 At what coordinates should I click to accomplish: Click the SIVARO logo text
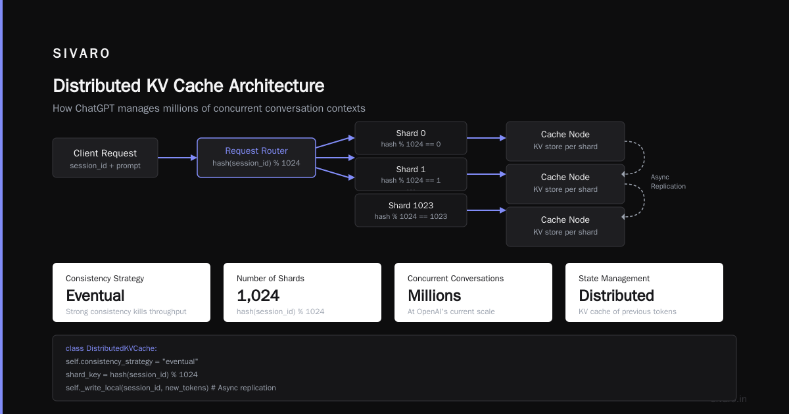click(x=82, y=54)
